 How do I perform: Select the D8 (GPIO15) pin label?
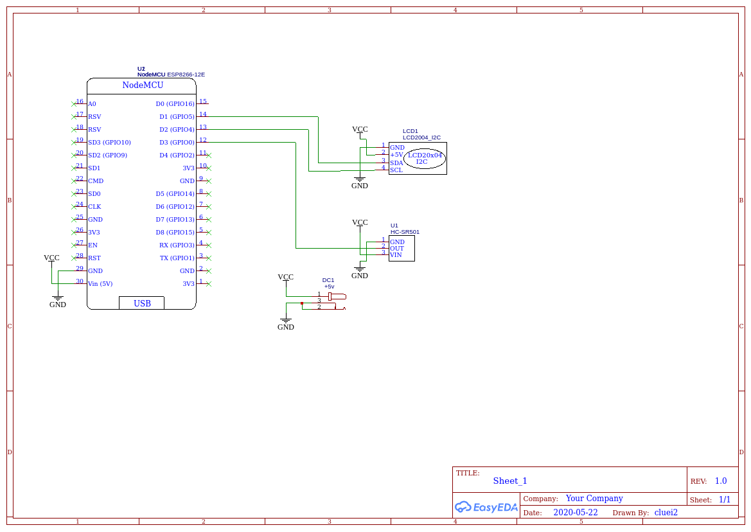pyautogui.click(x=175, y=233)
